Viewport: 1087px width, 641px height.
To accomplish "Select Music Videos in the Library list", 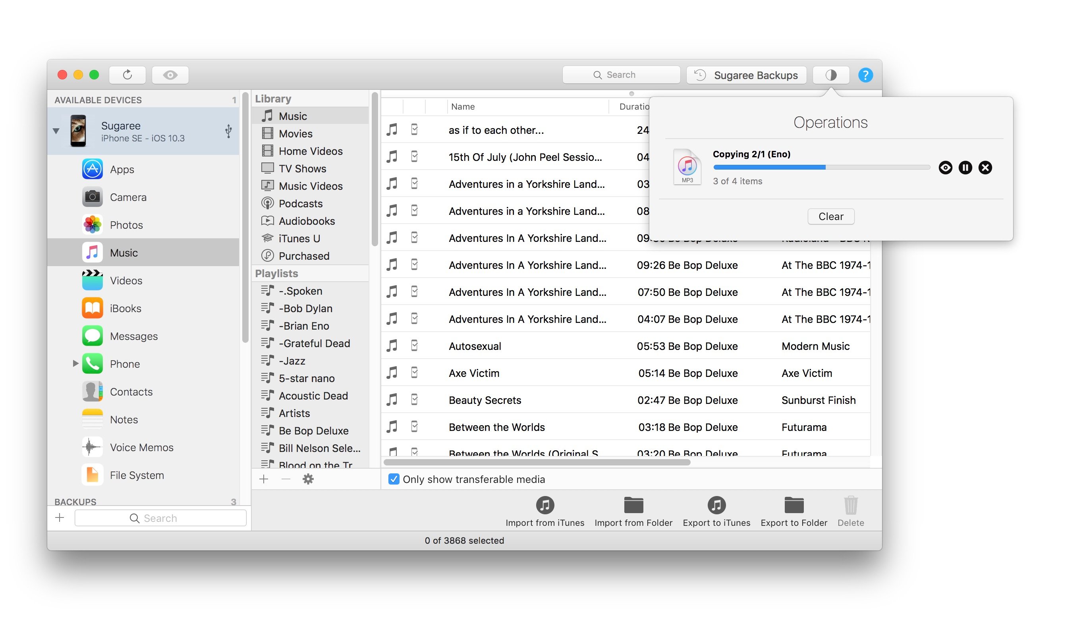I will (310, 186).
